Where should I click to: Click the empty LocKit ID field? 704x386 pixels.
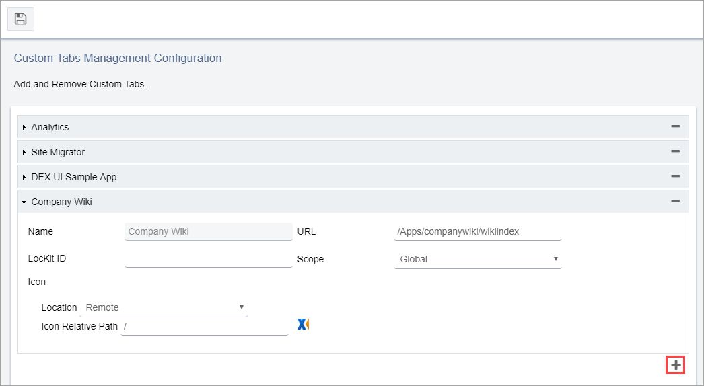[209, 258]
